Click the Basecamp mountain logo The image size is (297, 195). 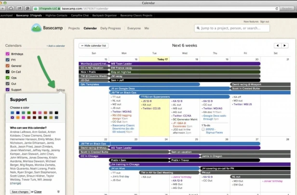click(x=36, y=28)
